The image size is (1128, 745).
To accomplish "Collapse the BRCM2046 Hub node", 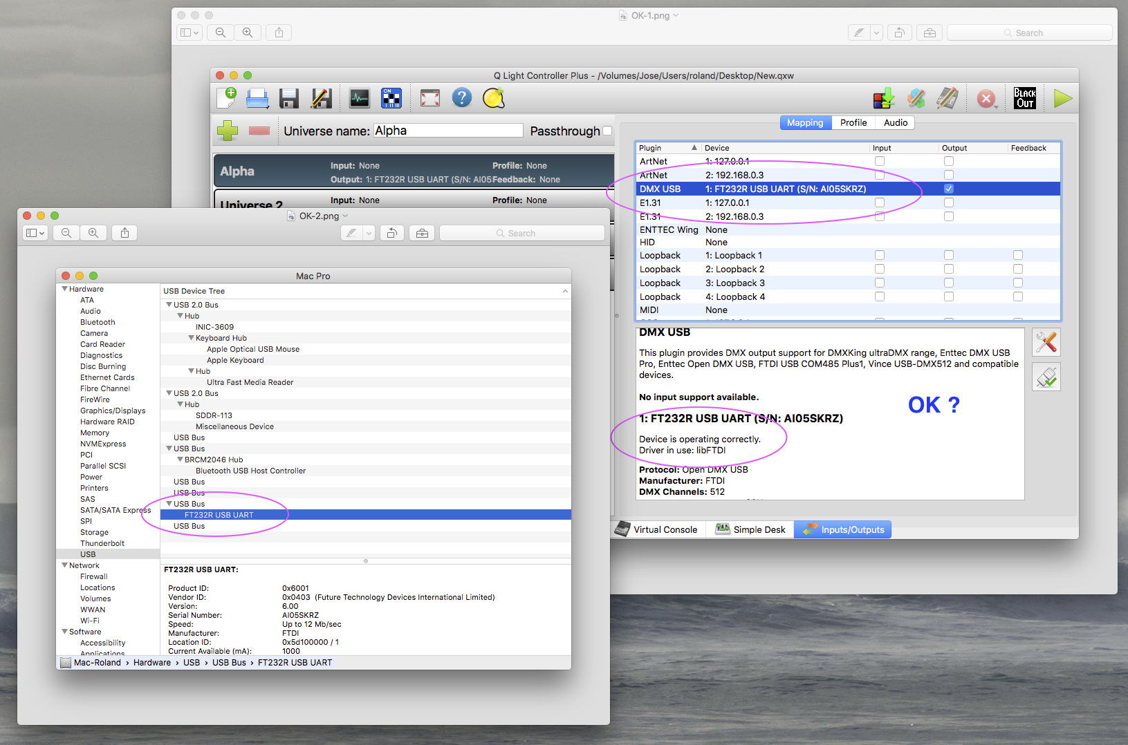I will click(181, 460).
